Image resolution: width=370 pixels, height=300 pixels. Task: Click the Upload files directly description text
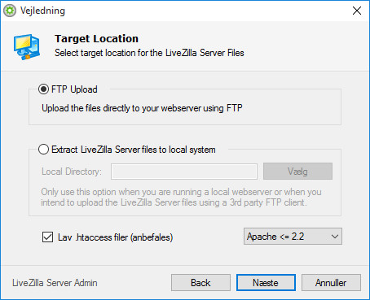click(x=142, y=108)
